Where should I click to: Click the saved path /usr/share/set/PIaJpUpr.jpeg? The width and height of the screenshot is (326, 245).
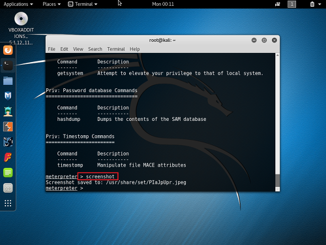point(146,182)
